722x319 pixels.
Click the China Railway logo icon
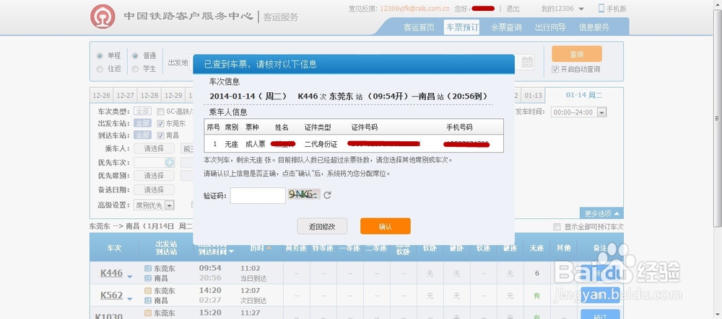103,17
